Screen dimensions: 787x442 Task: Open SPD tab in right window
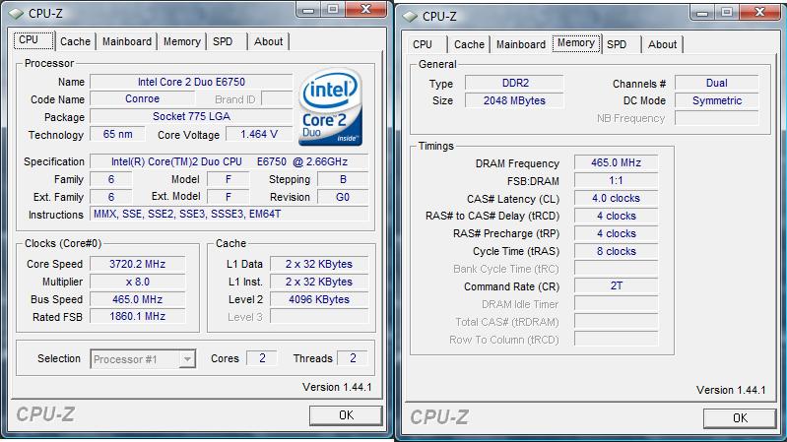click(x=617, y=44)
